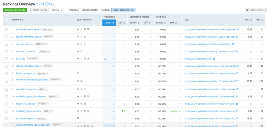
Task: Open URL link for saas seo consultants row
Action: click(210, 51)
